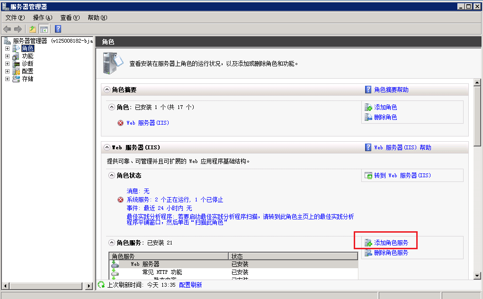Collapse the 角色摘要 section
This screenshot has width=483, height=299.
tap(107, 90)
